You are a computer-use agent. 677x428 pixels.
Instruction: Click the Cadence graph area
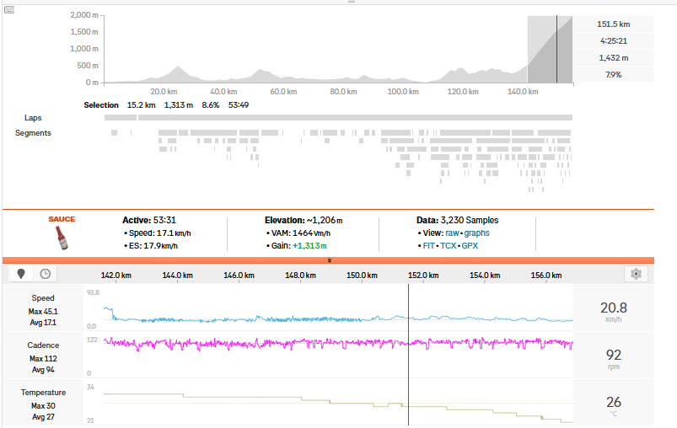339,355
